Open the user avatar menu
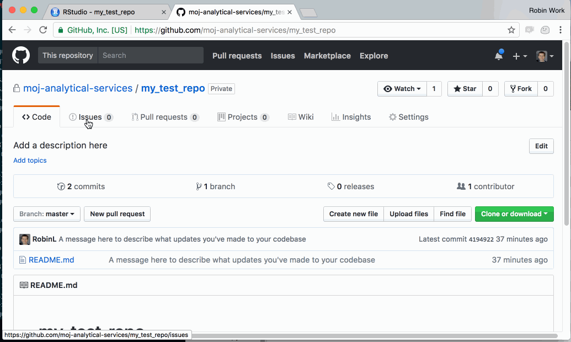The width and height of the screenshot is (571, 342). tap(545, 56)
